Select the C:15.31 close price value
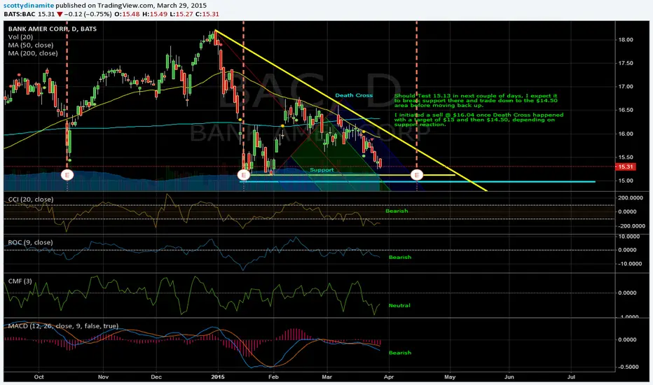Viewport: 653px width, 385px height. coord(206,14)
